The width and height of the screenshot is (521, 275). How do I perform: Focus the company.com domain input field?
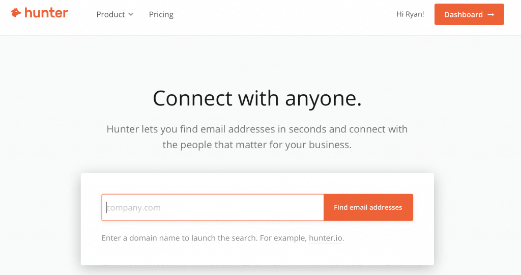tap(213, 207)
